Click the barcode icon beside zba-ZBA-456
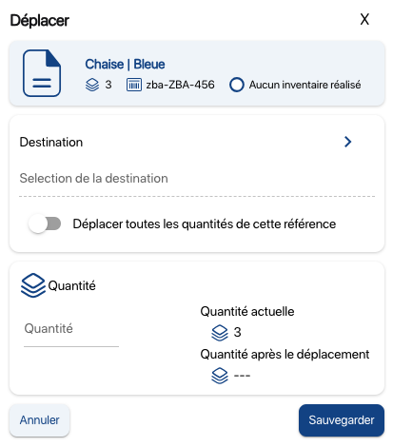This screenshot has height=447, width=393. pos(134,85)
